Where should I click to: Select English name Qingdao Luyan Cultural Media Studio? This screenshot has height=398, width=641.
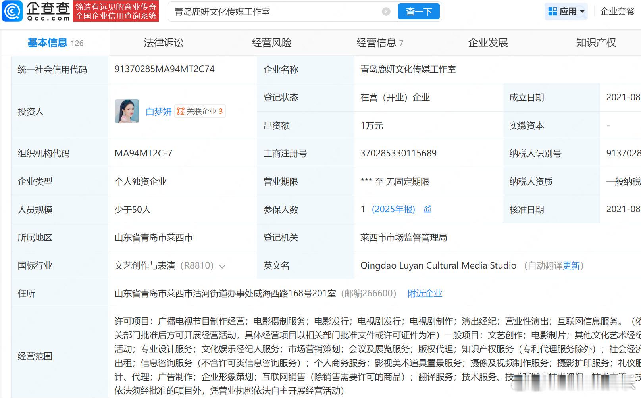click(x=438, y=265)
